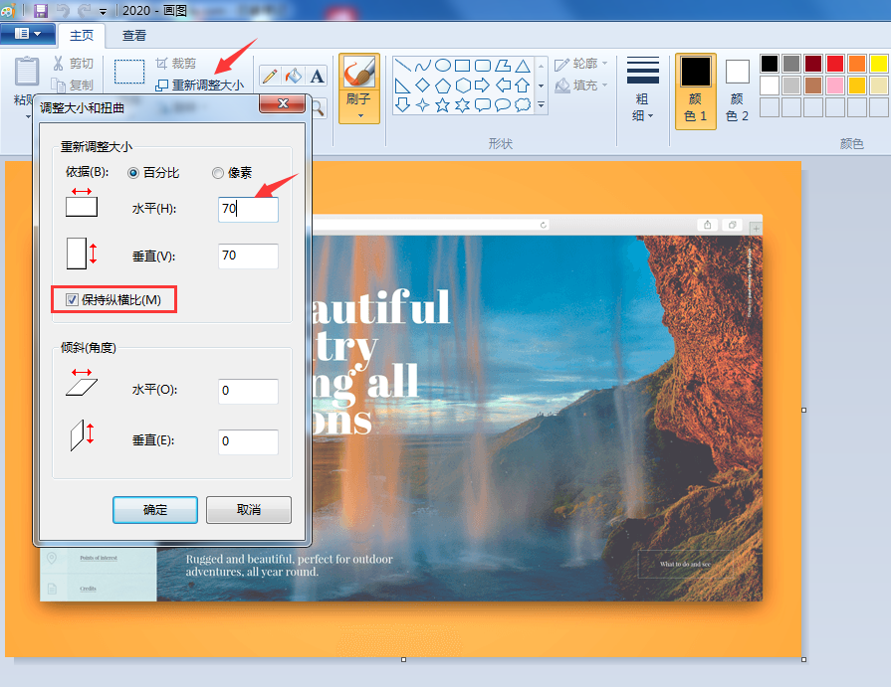Choose the pink palette swatch

(x=834, y=86)
